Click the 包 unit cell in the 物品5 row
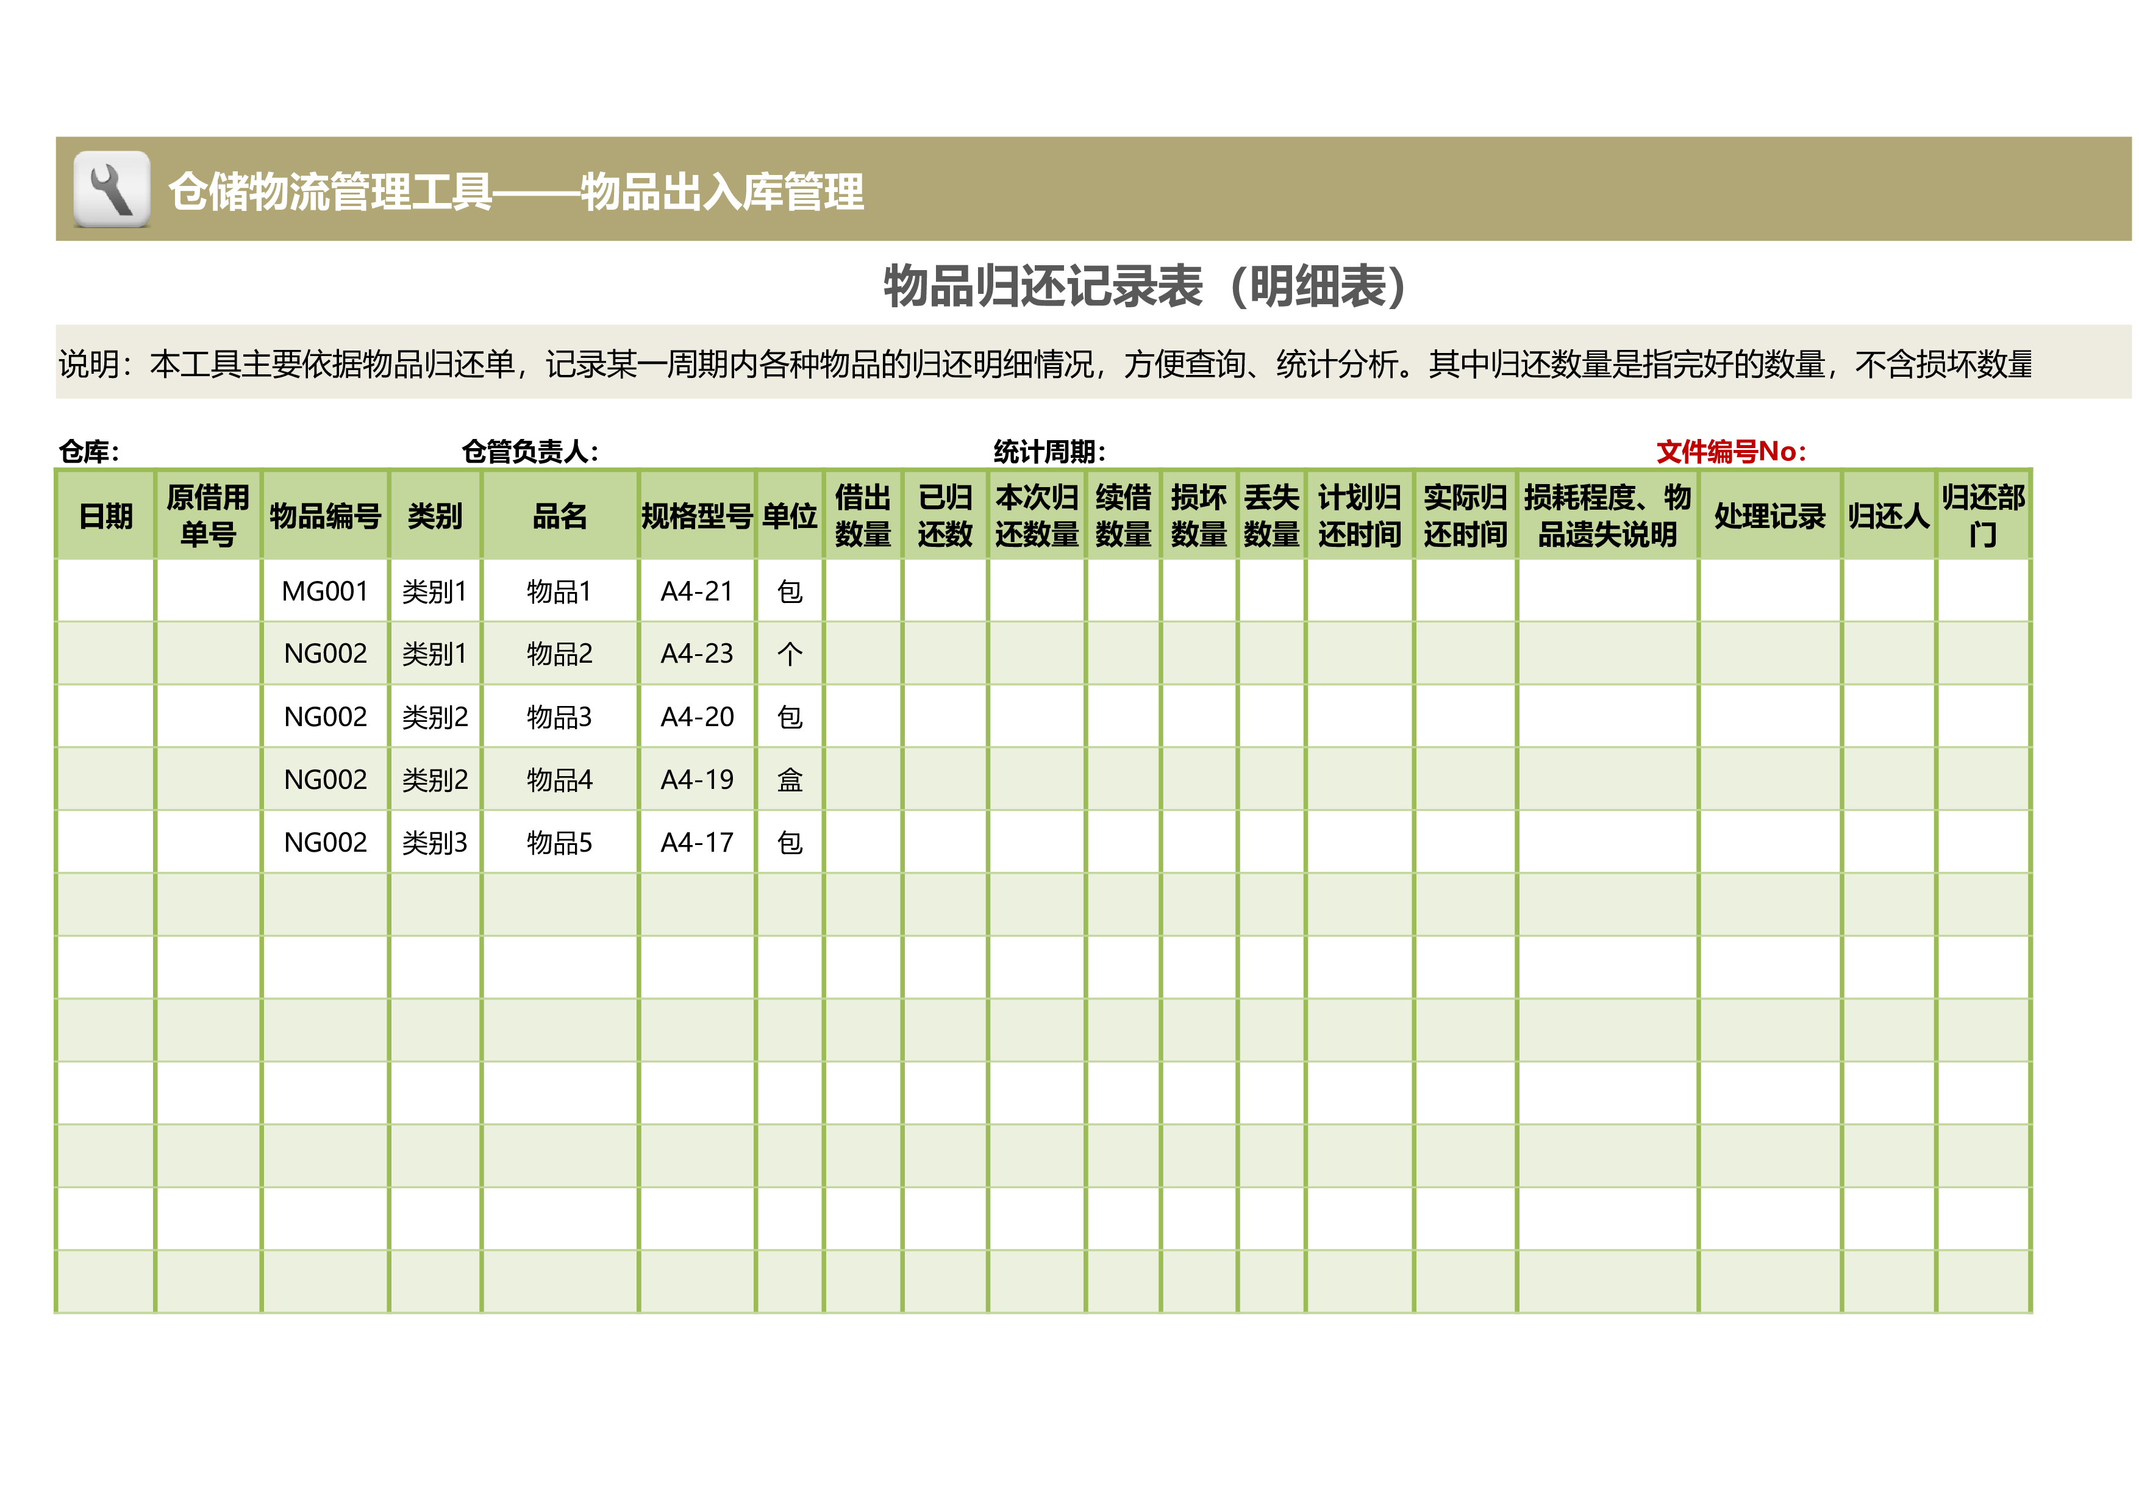2139x1512 pixels. tap(790, 842)
